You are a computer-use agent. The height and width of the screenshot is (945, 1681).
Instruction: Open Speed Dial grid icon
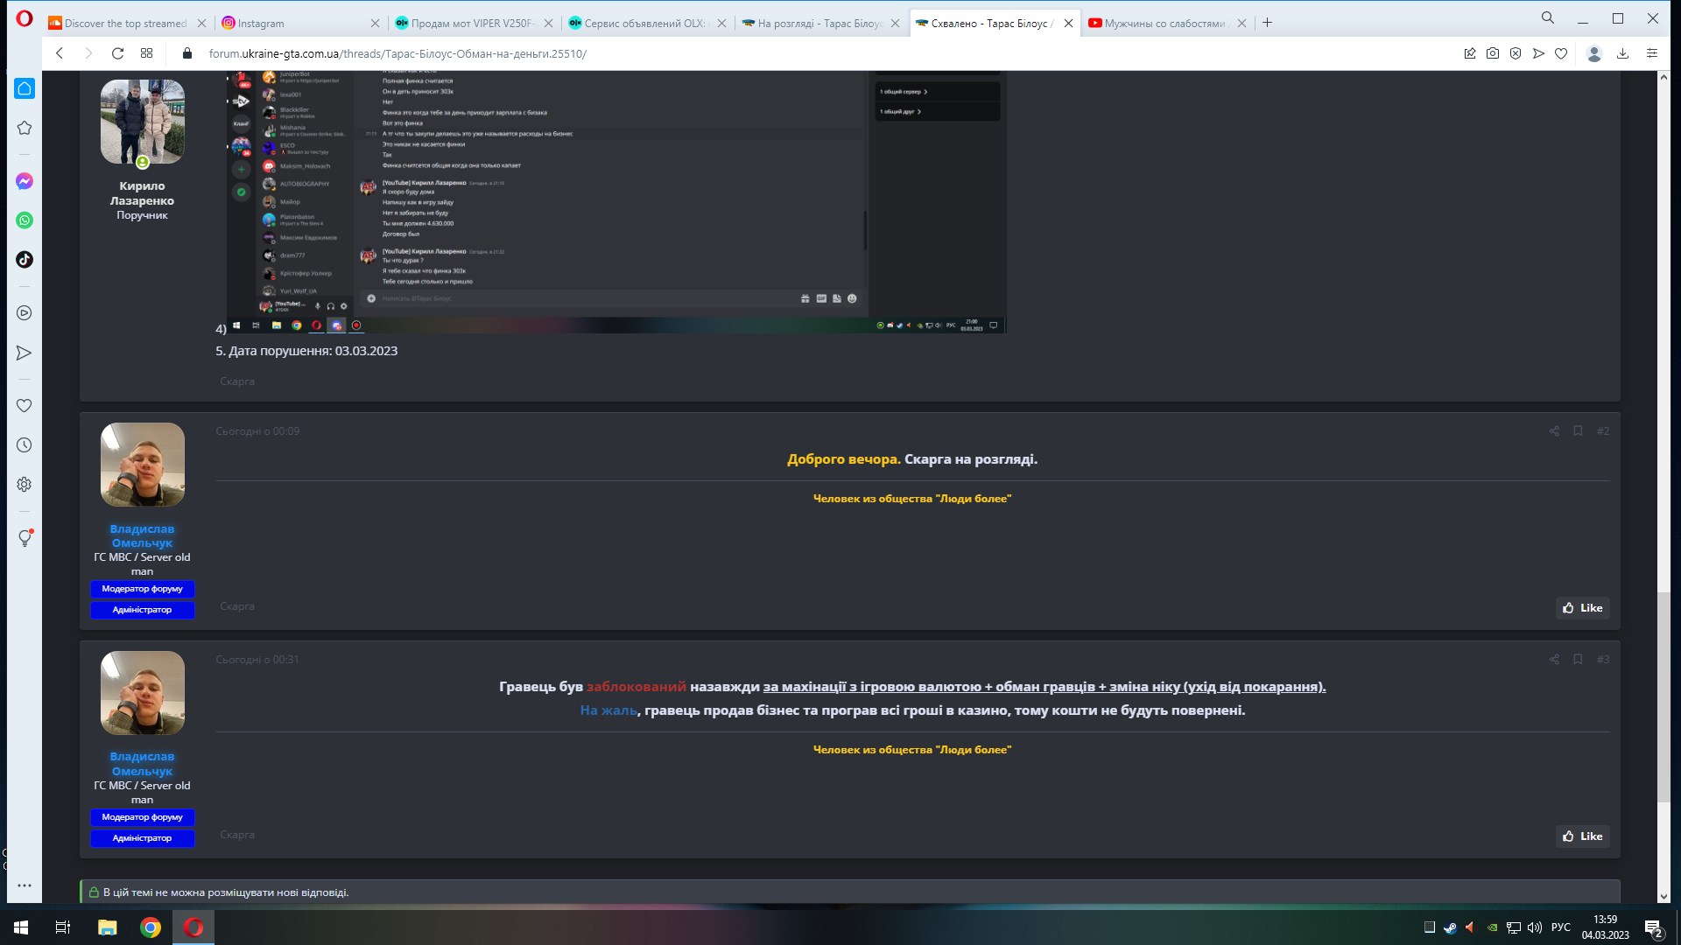[146, 53]
